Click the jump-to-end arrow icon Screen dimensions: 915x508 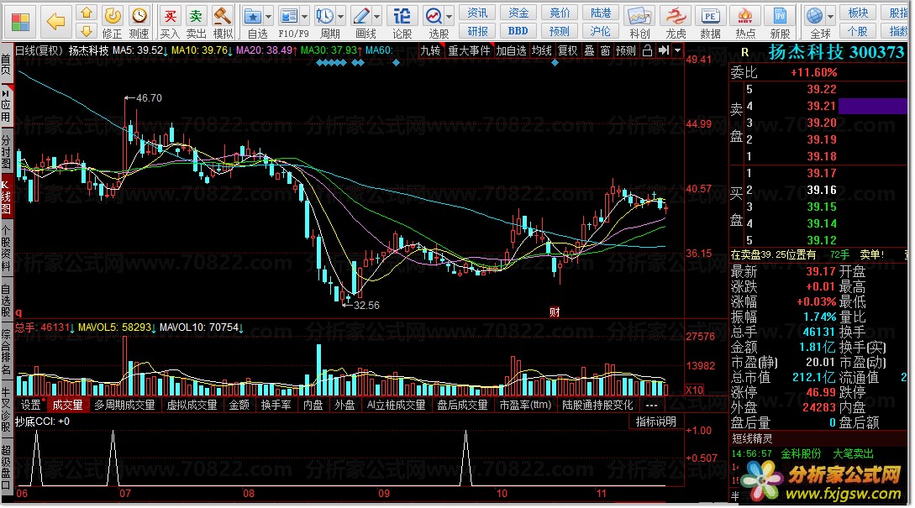coord(664,50)
